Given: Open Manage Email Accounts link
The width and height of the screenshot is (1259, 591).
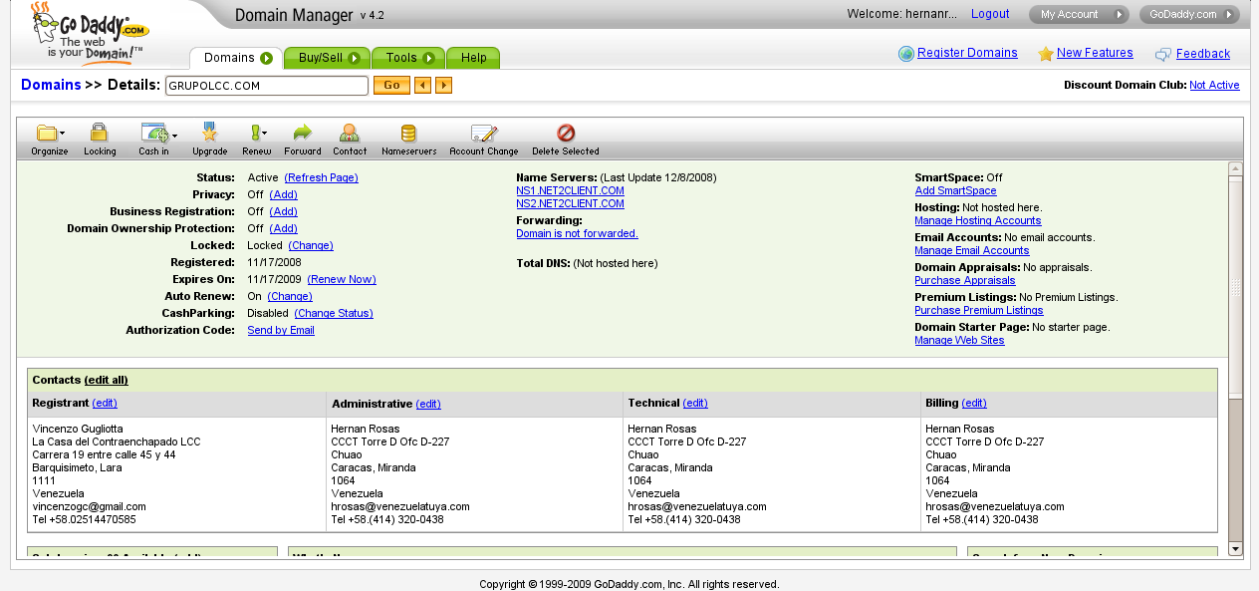Looking at the screenshot, I should (x=971, y=250).
